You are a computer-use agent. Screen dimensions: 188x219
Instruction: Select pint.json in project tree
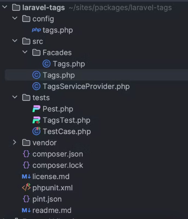tap(47, 199)
